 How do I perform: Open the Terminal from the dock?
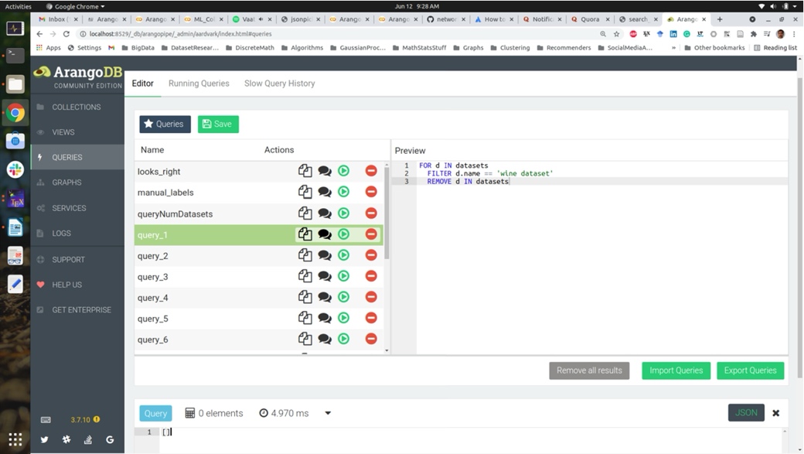(x=15, y=55)
